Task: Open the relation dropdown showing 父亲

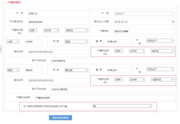Action: 13,42
